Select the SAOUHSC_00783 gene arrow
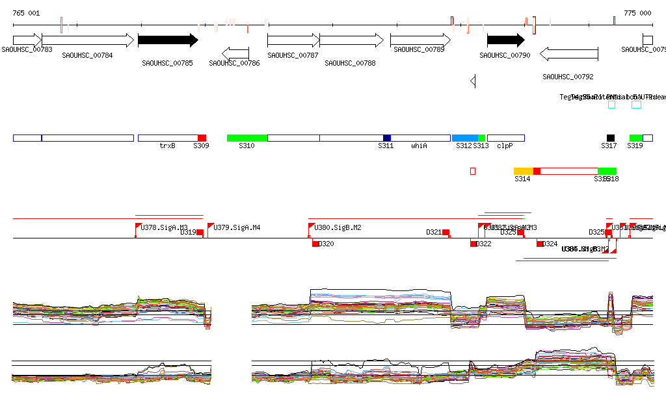Screen dimensions: 666x397 point(27,40)
